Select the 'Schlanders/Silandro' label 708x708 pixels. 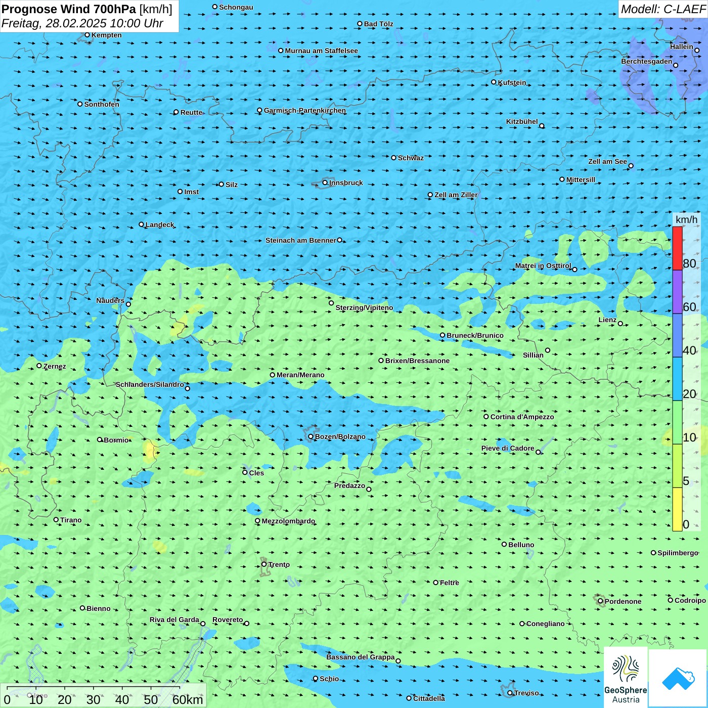pos(150,384)
